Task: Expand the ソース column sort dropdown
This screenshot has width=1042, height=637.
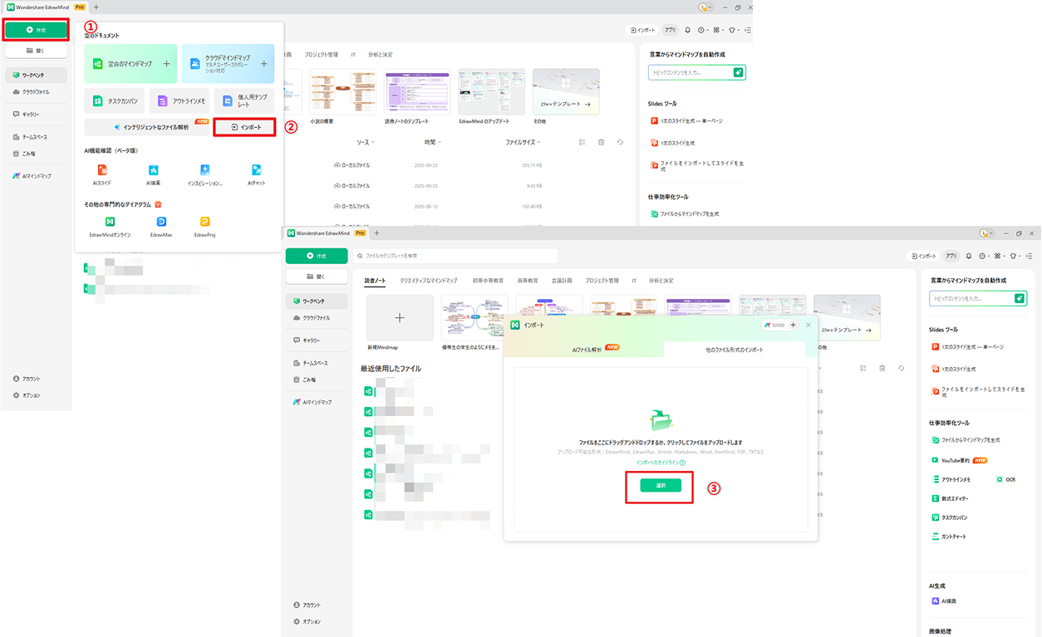Action: pyautogui.click(x=366, y=143)
